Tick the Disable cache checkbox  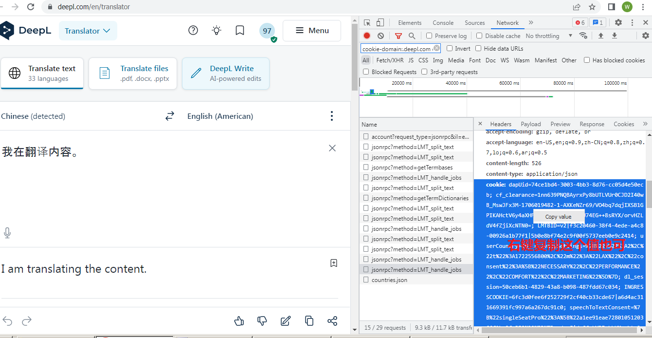click(479, 36)
